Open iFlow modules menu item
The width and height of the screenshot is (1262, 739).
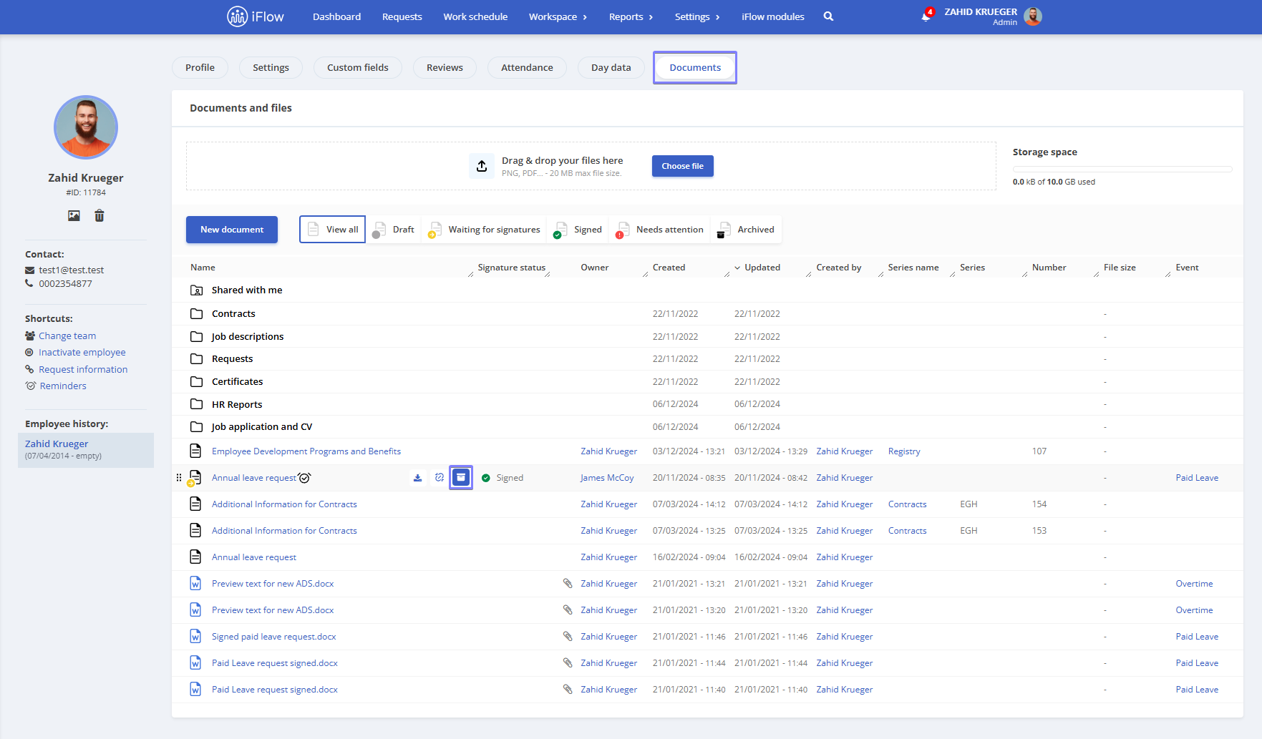(x=772, y=16)
